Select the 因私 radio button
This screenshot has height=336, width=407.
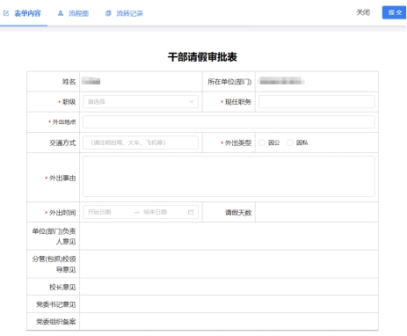(x=290, y=142)
